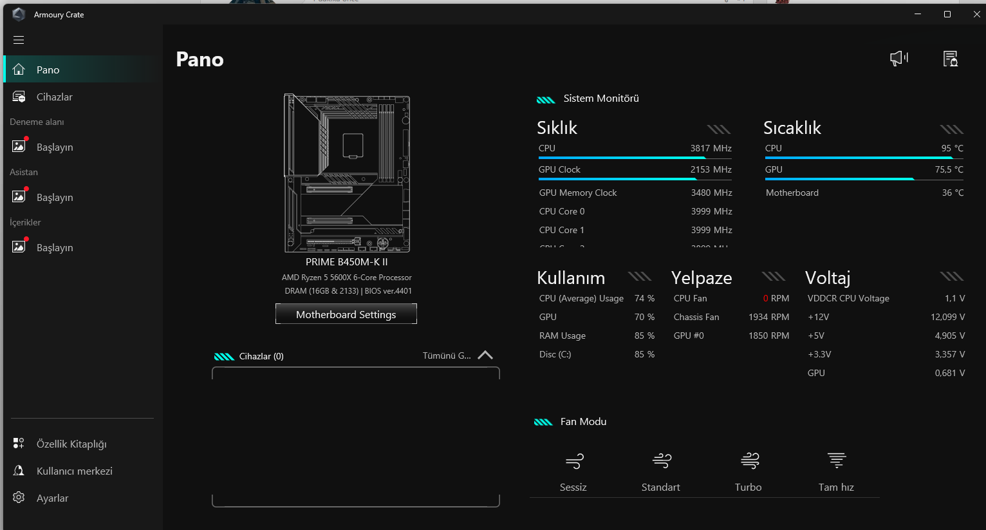The width and height of the screenshot is (986, 530).
Task: Click the CPU temperature progress bar
Action: 864,157
